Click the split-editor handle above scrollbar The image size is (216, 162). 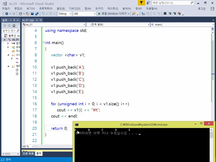coord(213,29)
